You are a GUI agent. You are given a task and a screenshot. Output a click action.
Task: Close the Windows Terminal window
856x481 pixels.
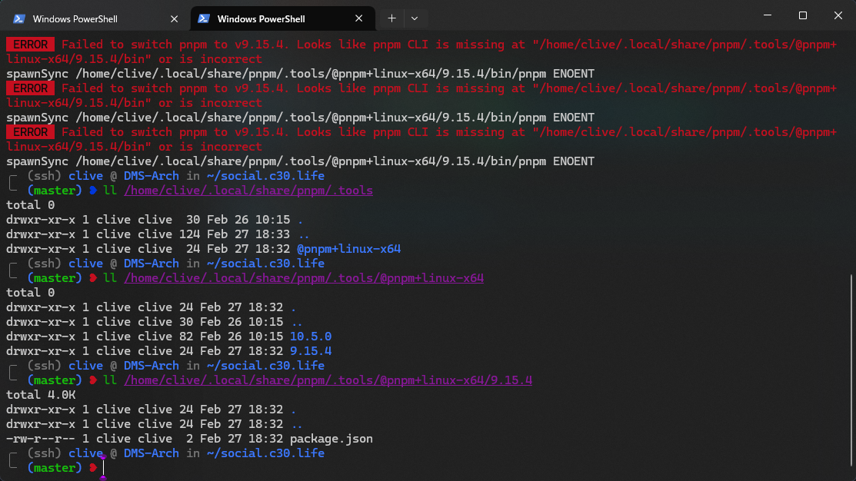coord(838,15)
